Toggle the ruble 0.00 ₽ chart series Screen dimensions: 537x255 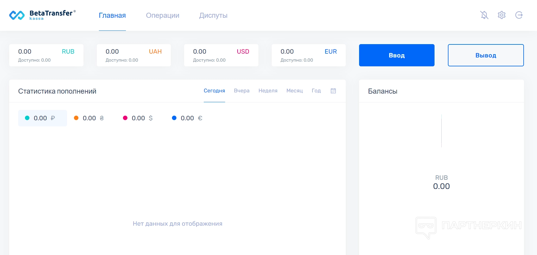point(42,118)
